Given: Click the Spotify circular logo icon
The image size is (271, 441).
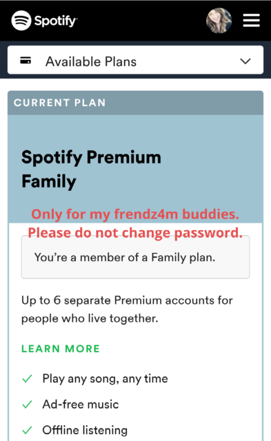Looking at the screenshot, I should (x=21, y=21).
